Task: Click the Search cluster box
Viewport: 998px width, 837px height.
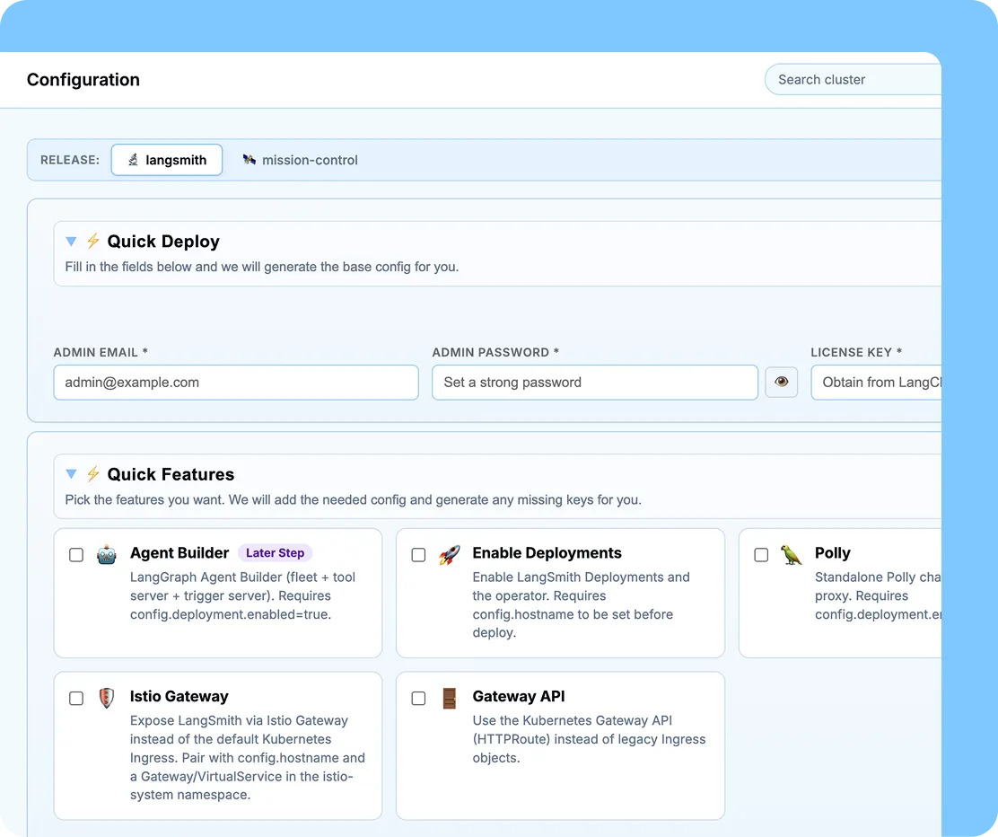Action: coord(853,80)
